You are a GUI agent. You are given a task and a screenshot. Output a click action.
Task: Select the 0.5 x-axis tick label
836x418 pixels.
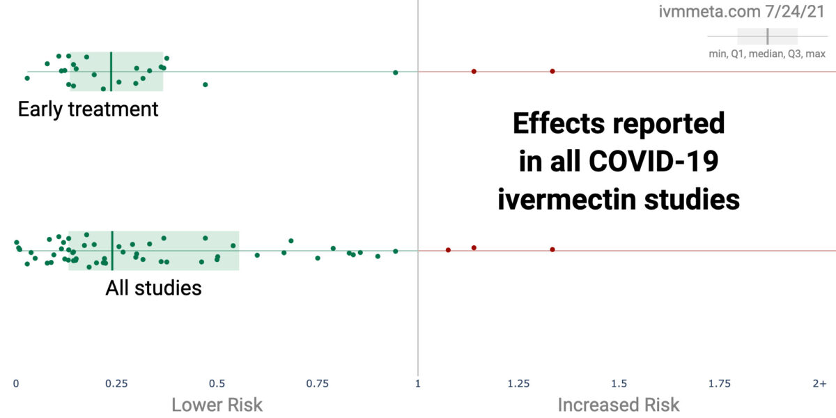point(217,383)
